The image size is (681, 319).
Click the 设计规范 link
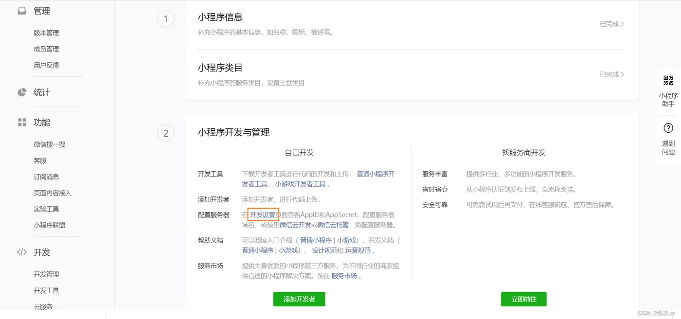click(324, 250)
